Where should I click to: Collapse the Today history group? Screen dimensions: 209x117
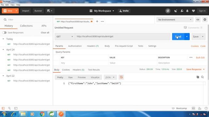tap(3, 39)
